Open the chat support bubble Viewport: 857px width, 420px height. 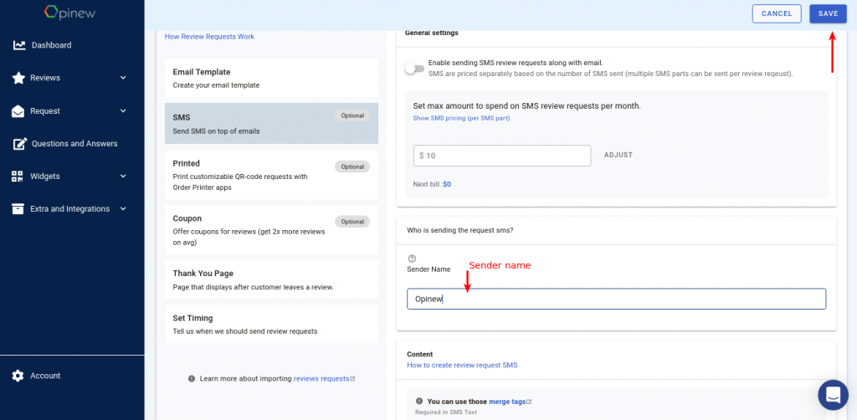(x=833, y=395)
